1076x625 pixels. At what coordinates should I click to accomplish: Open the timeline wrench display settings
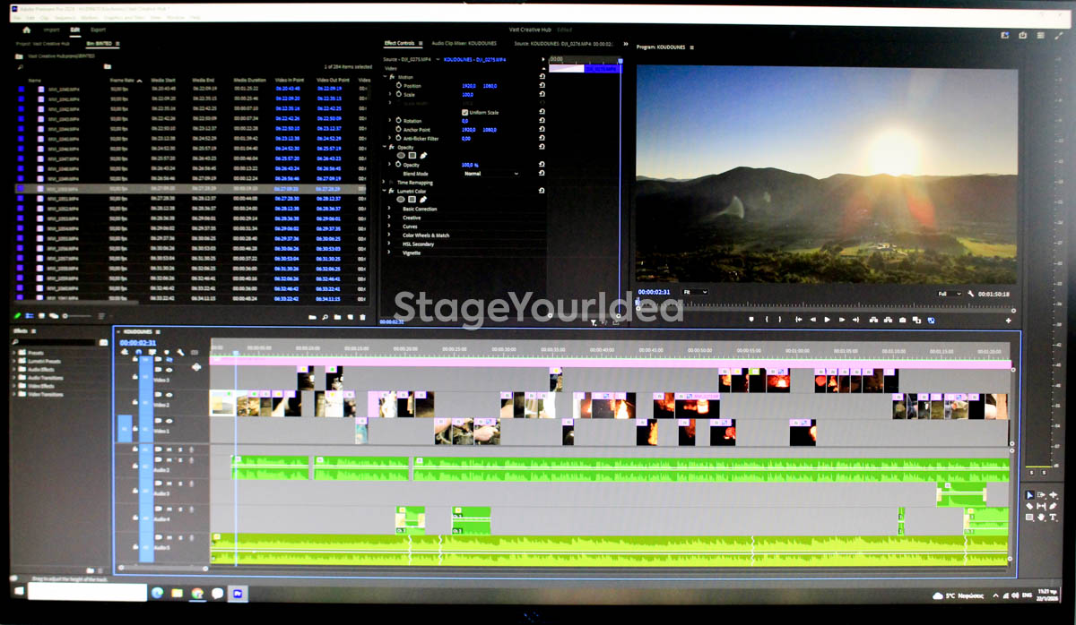pyautogui.click(x=180, y=353)
